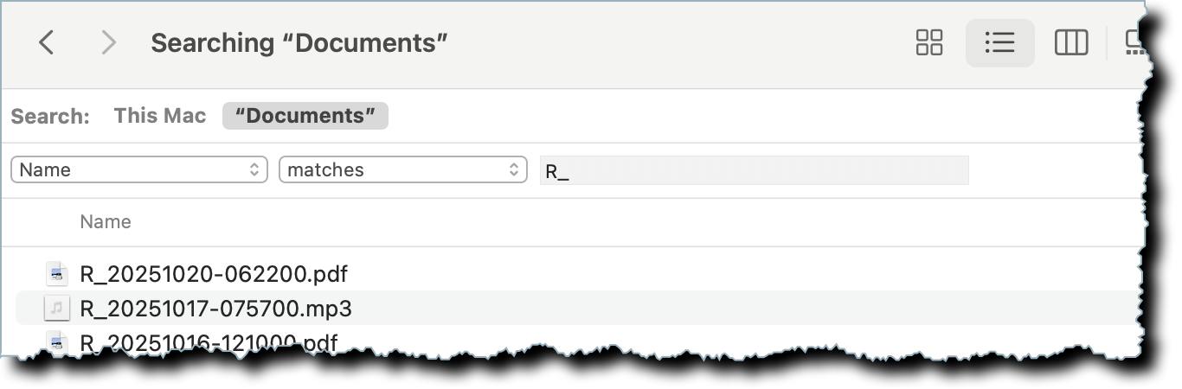Switch to gallery view
This screenshot has height=389, width=1182.
[x=1135, y=42]
